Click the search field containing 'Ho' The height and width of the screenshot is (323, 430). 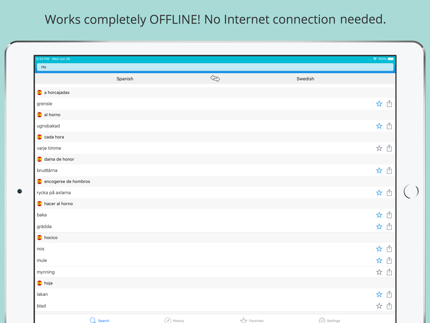tap(215, 67)
